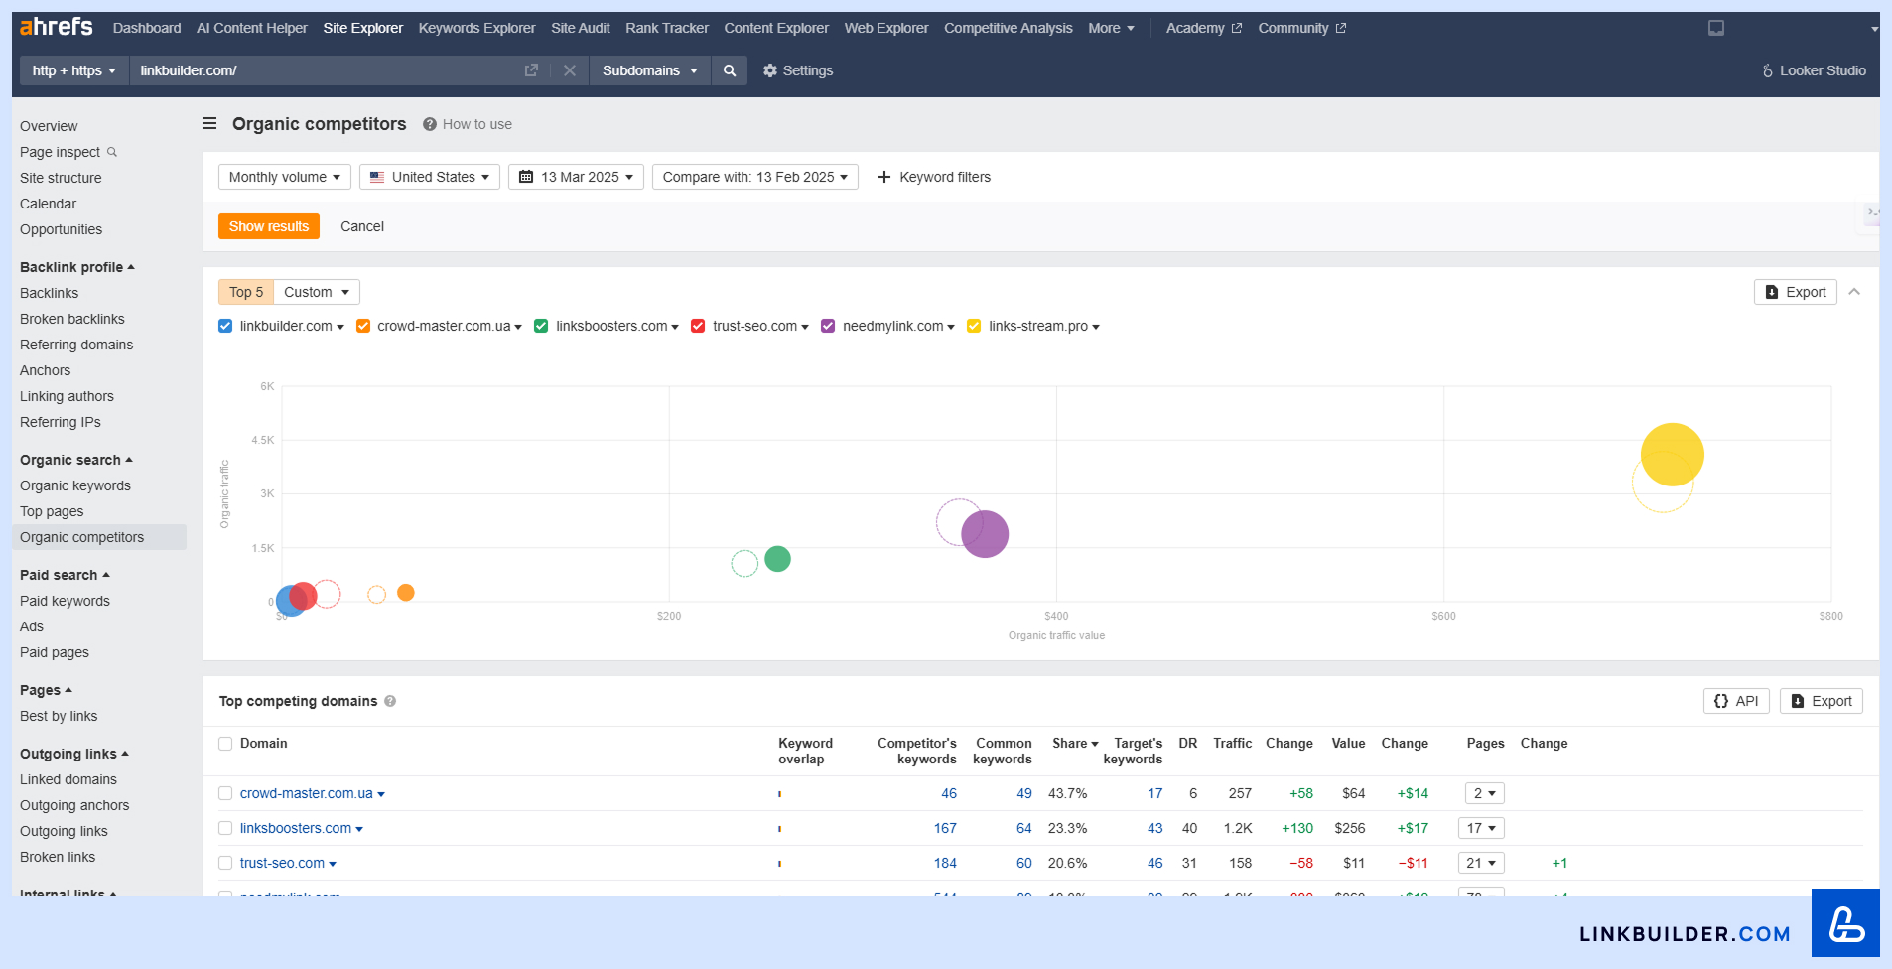The image size is (1892, 969).
Task: Click calendar icon for 13 Mar 2025
Action: click(526, 177)
